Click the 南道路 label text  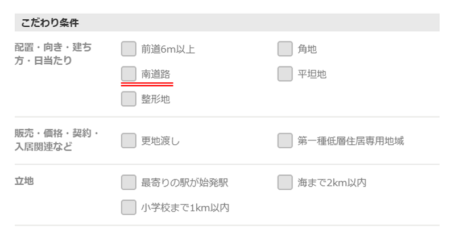pos(156,74)
